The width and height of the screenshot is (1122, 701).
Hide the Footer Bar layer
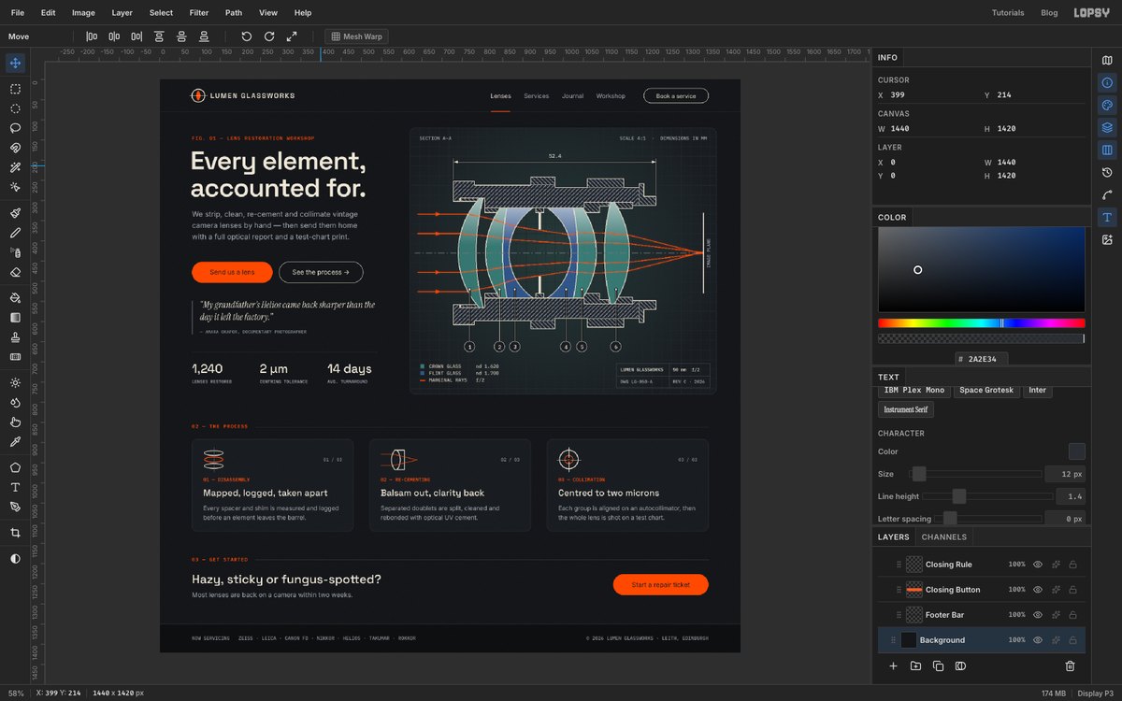click(1037, 615)
